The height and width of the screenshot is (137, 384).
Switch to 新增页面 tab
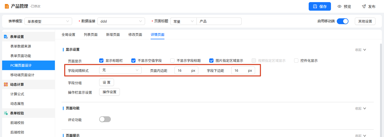pyautogui.click(x=113, y=35)
